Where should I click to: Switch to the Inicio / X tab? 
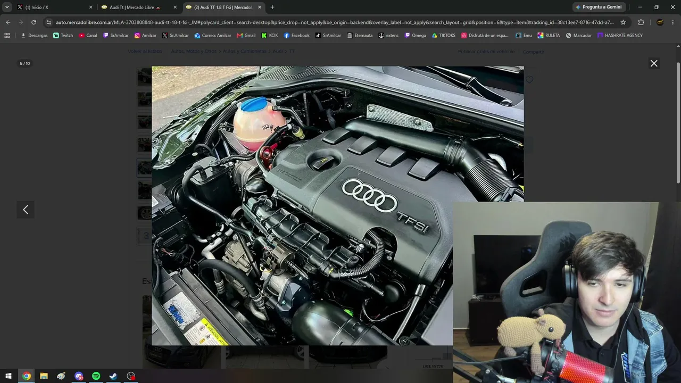pos(54,7)
